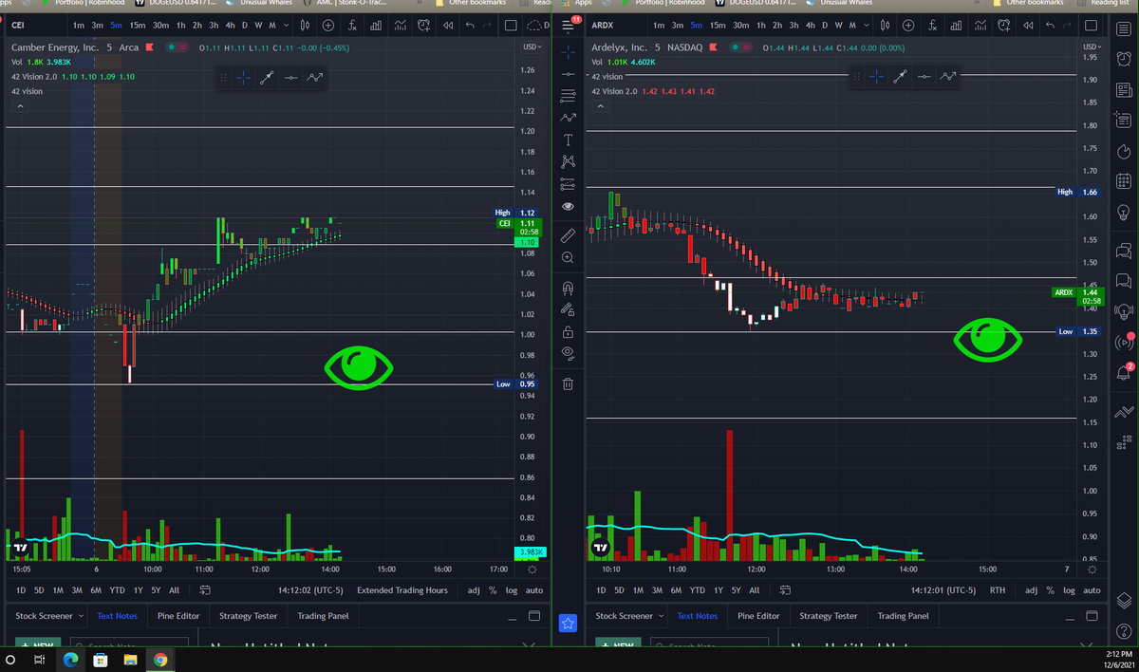Viewport: 1139px width, 672px height.
Task: Open Extended Trading Hours session menu
Action: 402,590
